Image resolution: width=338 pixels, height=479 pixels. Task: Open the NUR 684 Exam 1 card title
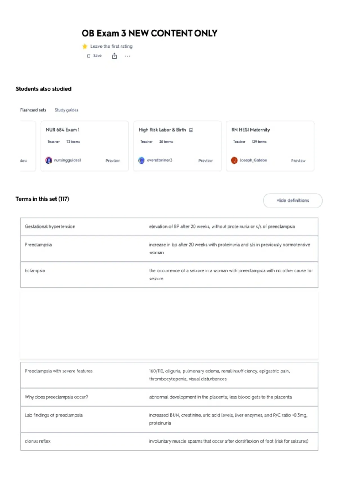[63, 130]
